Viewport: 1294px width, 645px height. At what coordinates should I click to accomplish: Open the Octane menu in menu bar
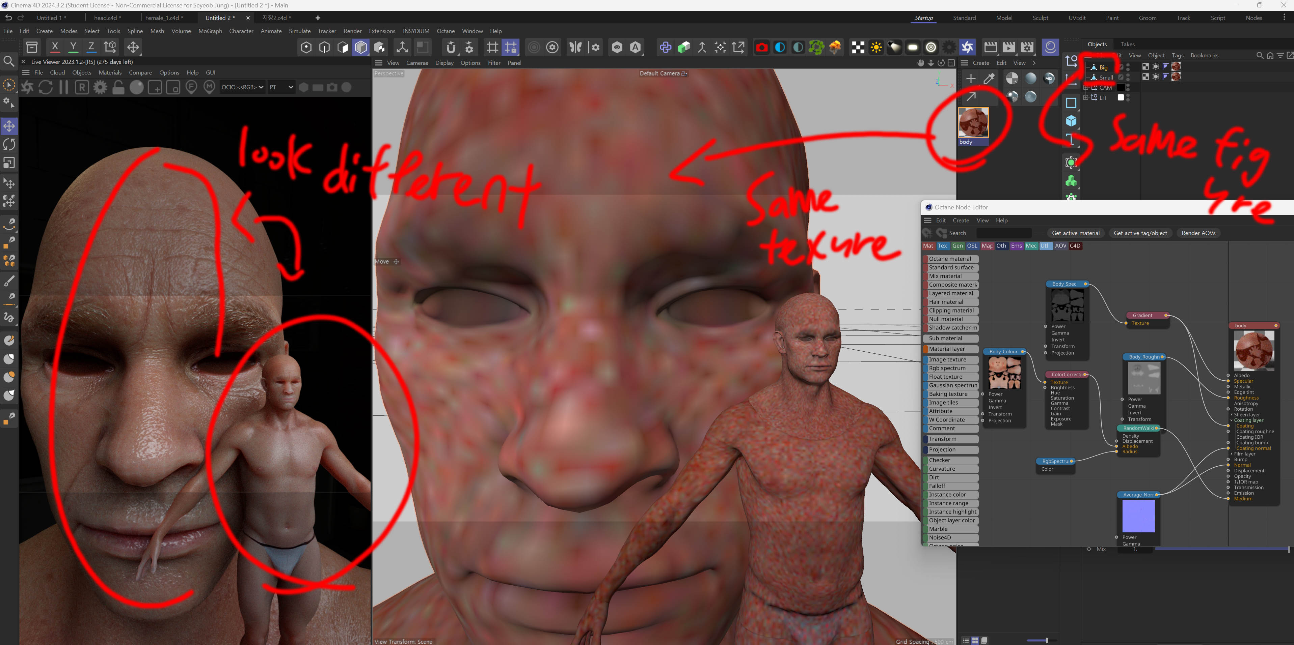tap(446, 31)
